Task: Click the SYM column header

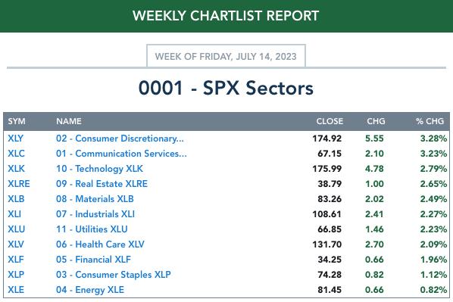Action: click(x=17, y=121)
